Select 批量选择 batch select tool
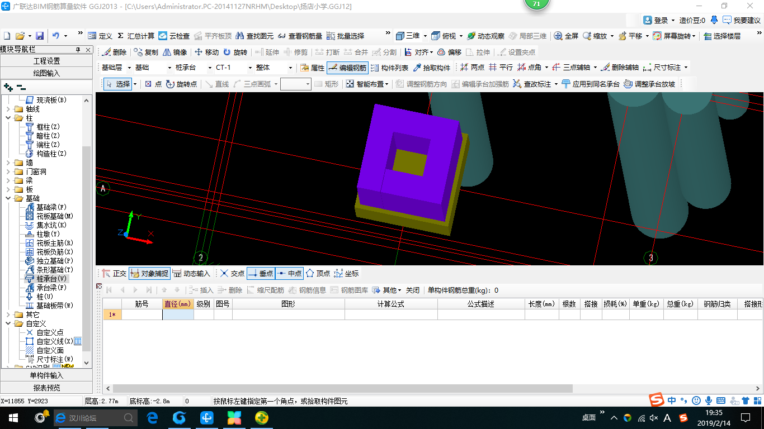Image resolution: width=764 pixels, height=429 pixels. point(345,36)
